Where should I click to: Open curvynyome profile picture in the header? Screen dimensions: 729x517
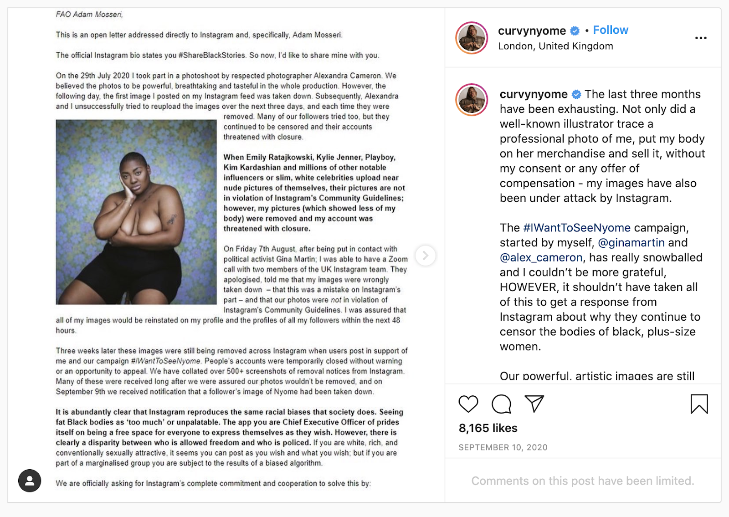pyautogui.click(x=472, y=38)
